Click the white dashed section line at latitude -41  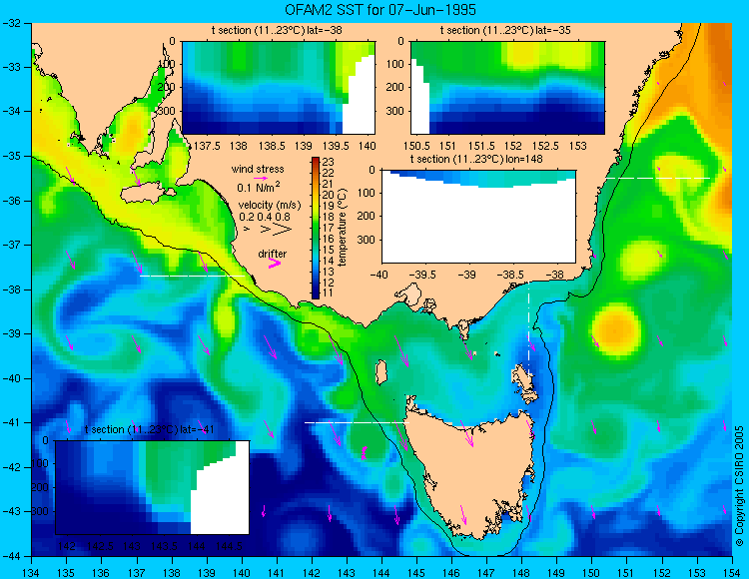[x=357, y=422]
